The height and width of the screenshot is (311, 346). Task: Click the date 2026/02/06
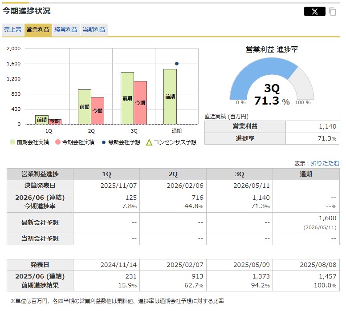click(185, 186)
